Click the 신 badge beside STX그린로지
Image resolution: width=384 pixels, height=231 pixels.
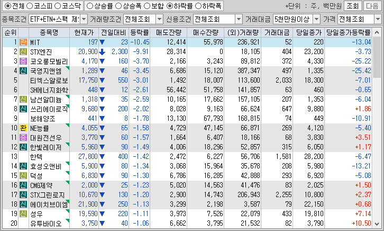click(23, 194)
